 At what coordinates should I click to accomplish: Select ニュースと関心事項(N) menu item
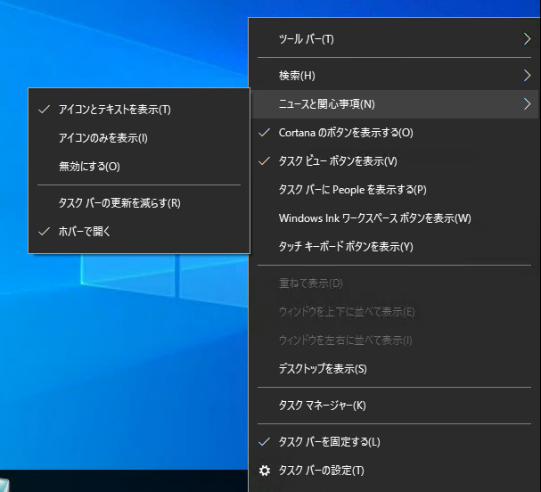(x=394, y=104)
